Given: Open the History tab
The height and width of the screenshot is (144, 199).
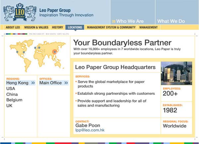Looking at the screenshot, I should click(57, 27).
